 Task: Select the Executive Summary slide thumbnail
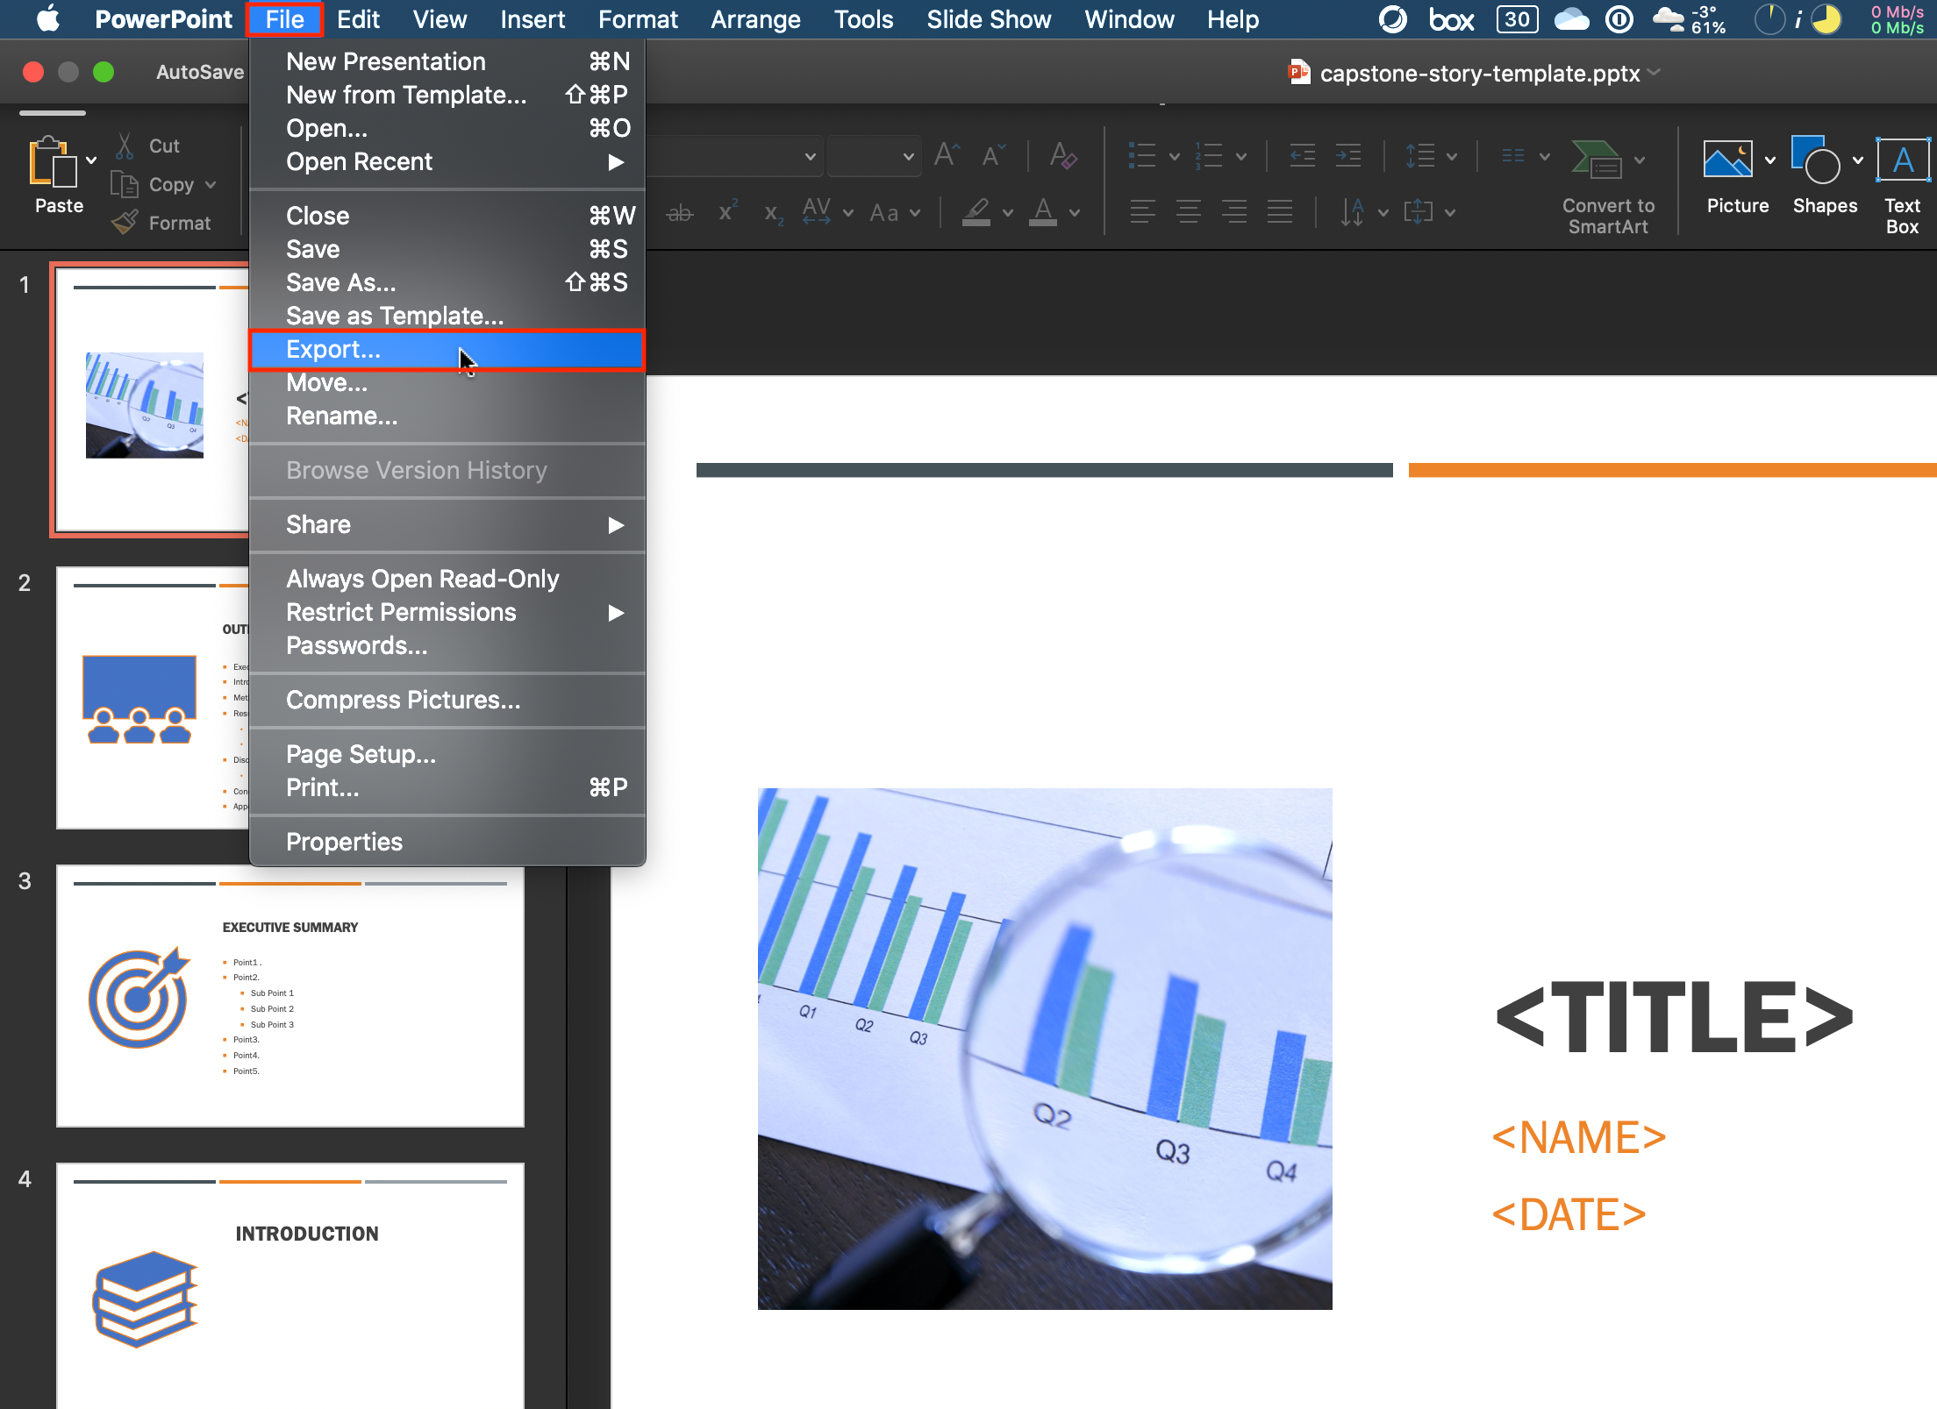289,995
